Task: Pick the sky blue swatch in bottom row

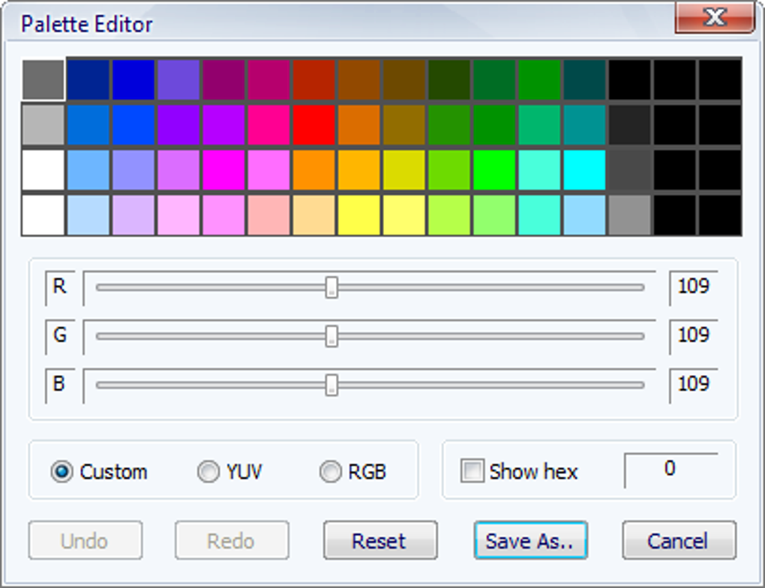Action: [x=584, y=215]
